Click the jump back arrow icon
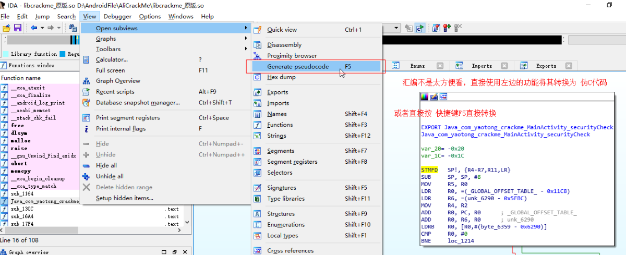This screenshot has height=255, width=626. coord(33,28)
